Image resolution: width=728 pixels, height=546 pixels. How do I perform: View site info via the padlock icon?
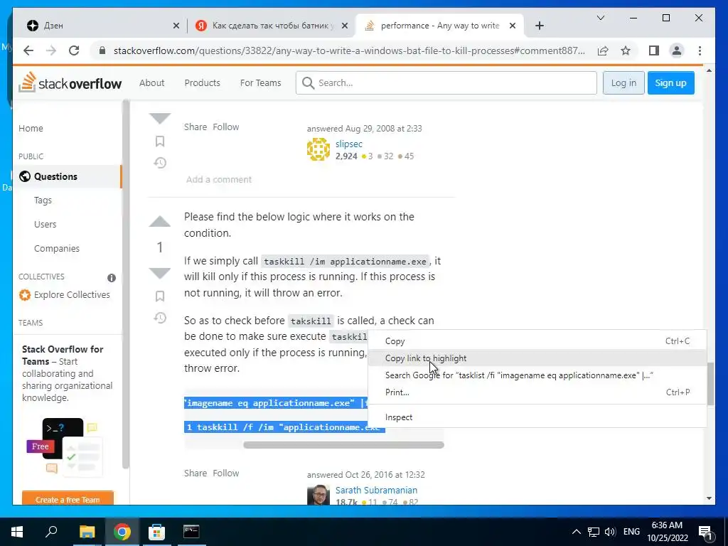[102, 50]
